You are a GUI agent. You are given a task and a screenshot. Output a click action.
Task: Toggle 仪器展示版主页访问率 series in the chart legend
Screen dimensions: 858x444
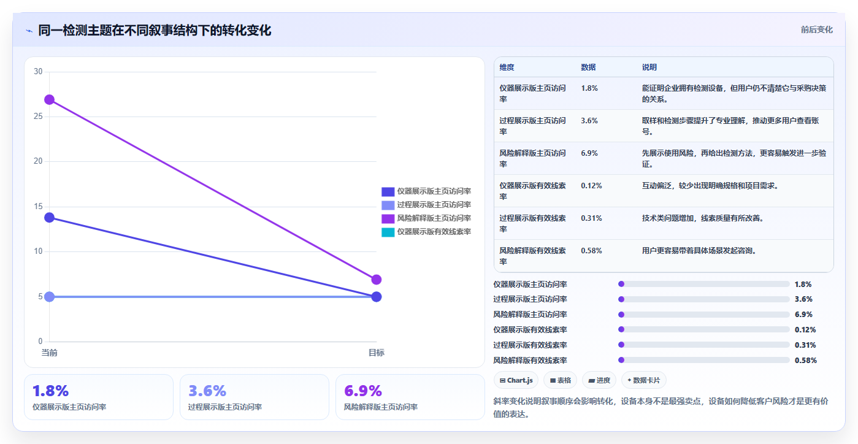[426, 191]
